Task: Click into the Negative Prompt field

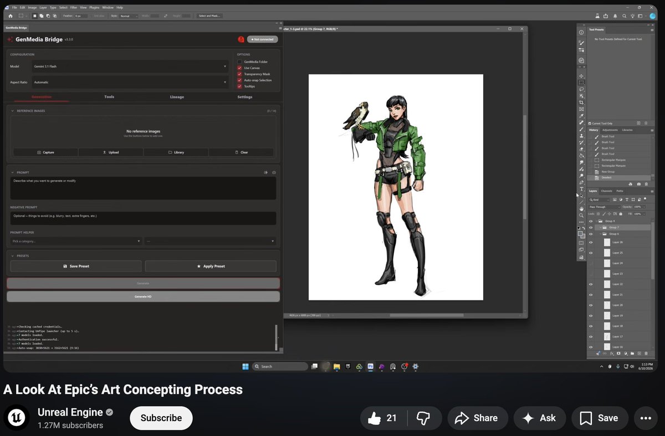Action: [x=143, y=218]
